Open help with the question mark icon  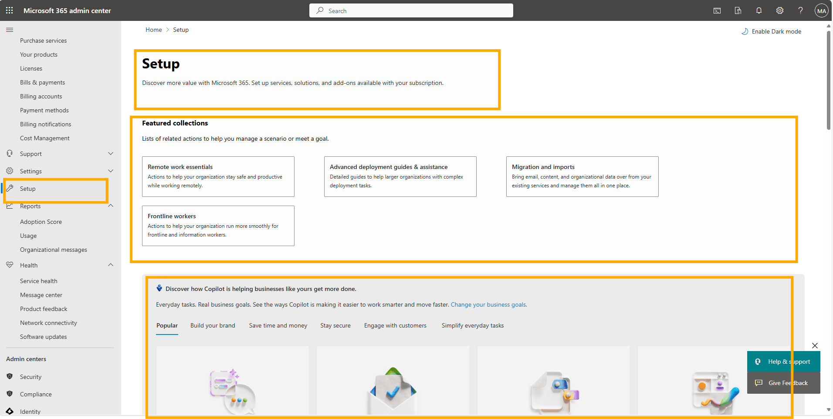801,10
